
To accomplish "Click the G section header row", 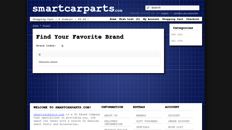I will click(98, 55).
